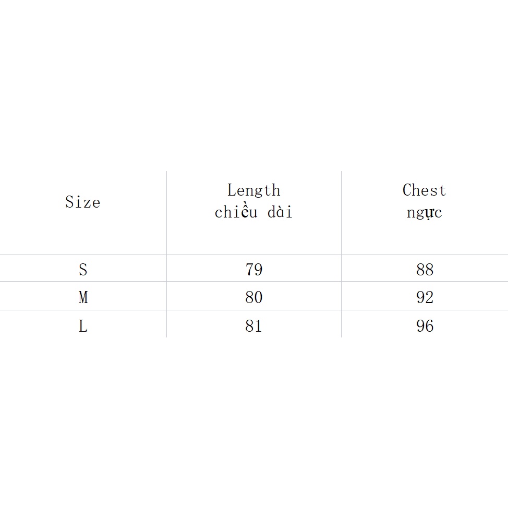The width and height of the screenshot is (508, 508).
Task: Select the M size row label
Action: [83, 297]
